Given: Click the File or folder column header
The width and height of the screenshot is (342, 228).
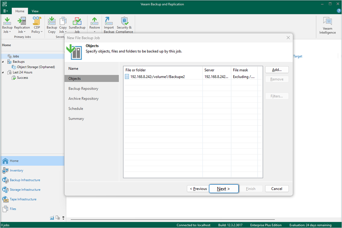Looking at the screenshot, I should coord(163,70).
